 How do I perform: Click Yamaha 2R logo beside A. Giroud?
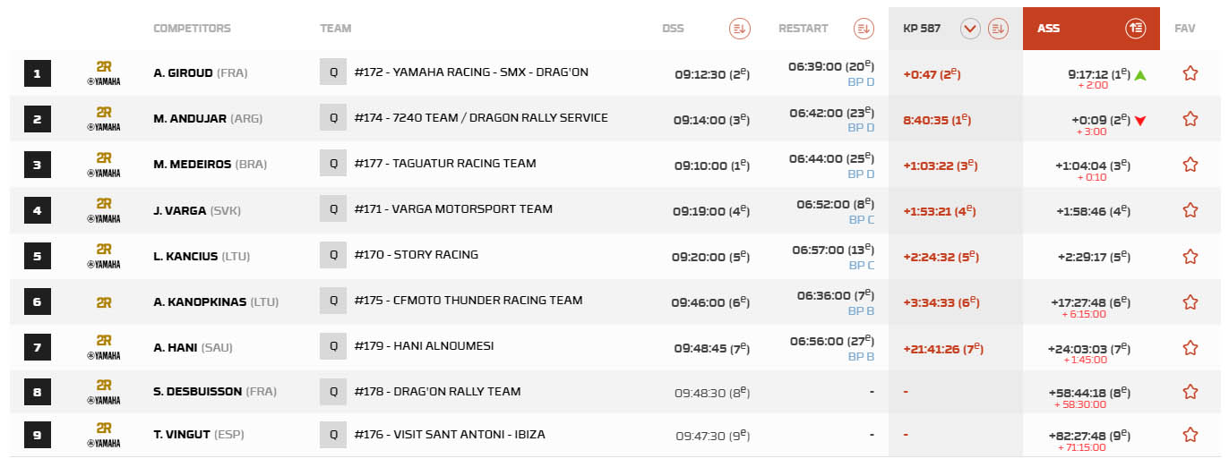point(104,73)
